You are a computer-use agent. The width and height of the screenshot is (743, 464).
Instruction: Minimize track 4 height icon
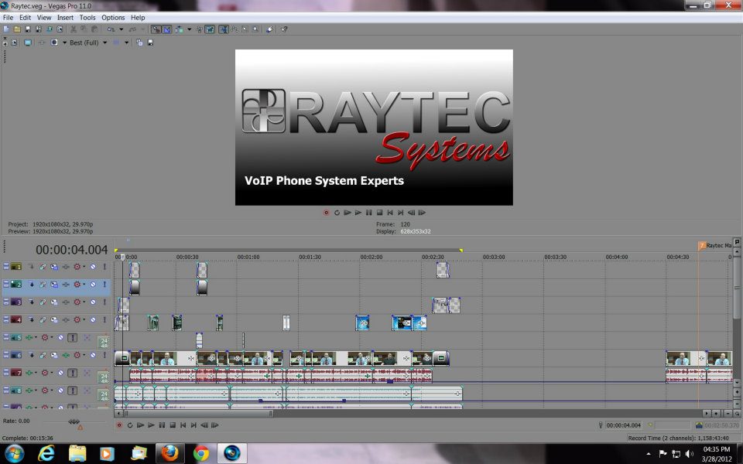6,318
